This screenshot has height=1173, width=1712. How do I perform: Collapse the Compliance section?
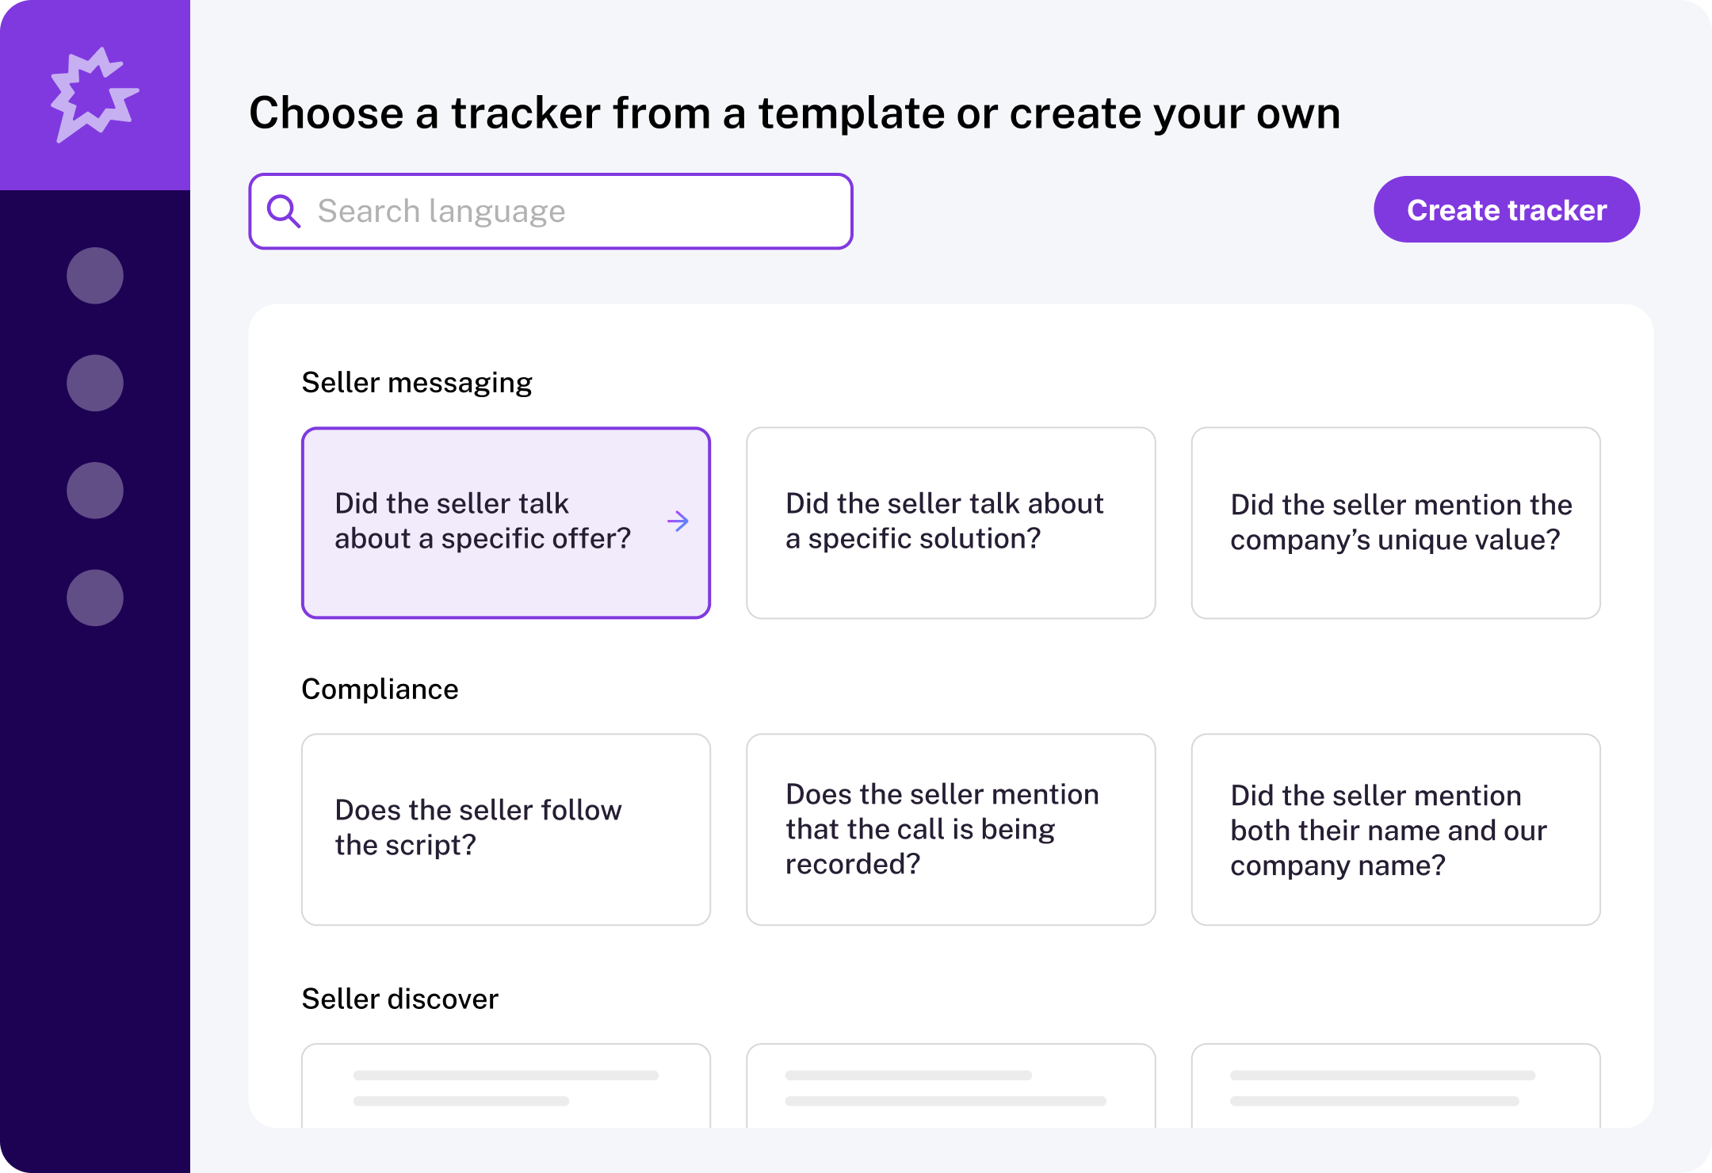point(379,689)
